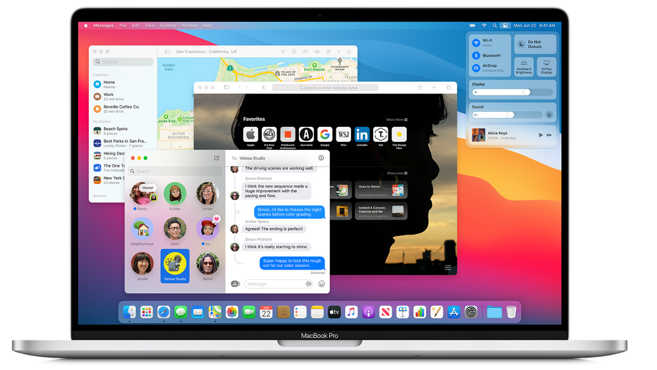The image size is (657, 370).
Task: Open battery status menu in menu bar
Action: coord(472,26)
